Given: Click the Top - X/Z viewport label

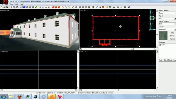Looking at the screenshot, I should (83, 10).
